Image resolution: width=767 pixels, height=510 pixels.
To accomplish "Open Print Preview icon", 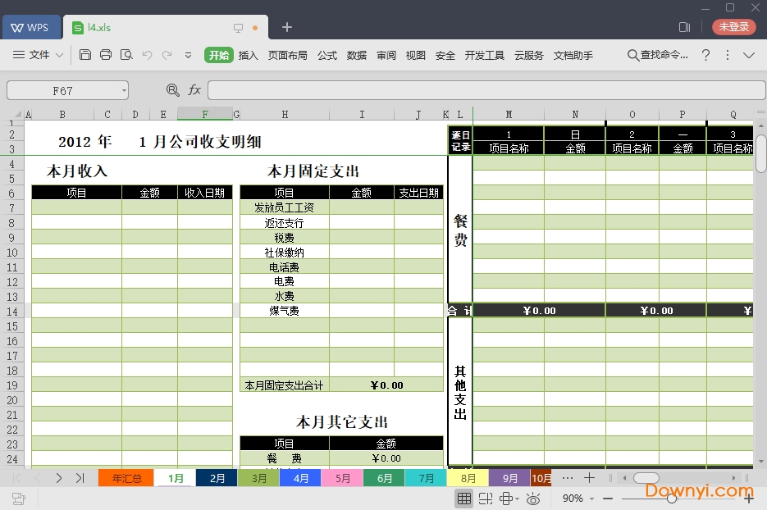I will point(126,55).
